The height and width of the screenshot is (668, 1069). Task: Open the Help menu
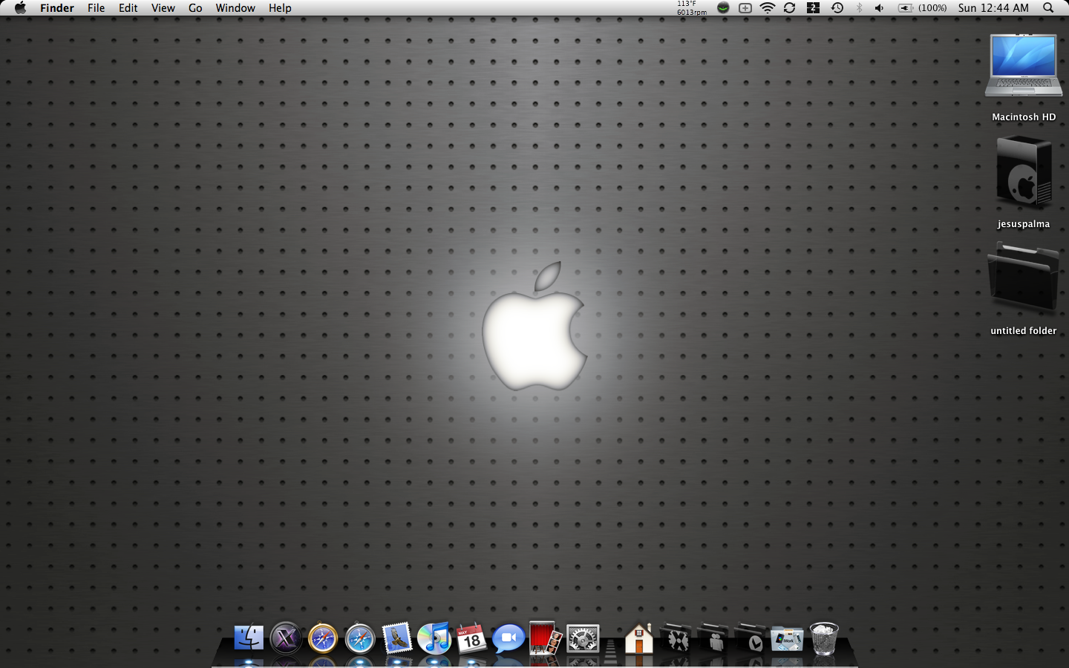(x=280, y=8)
